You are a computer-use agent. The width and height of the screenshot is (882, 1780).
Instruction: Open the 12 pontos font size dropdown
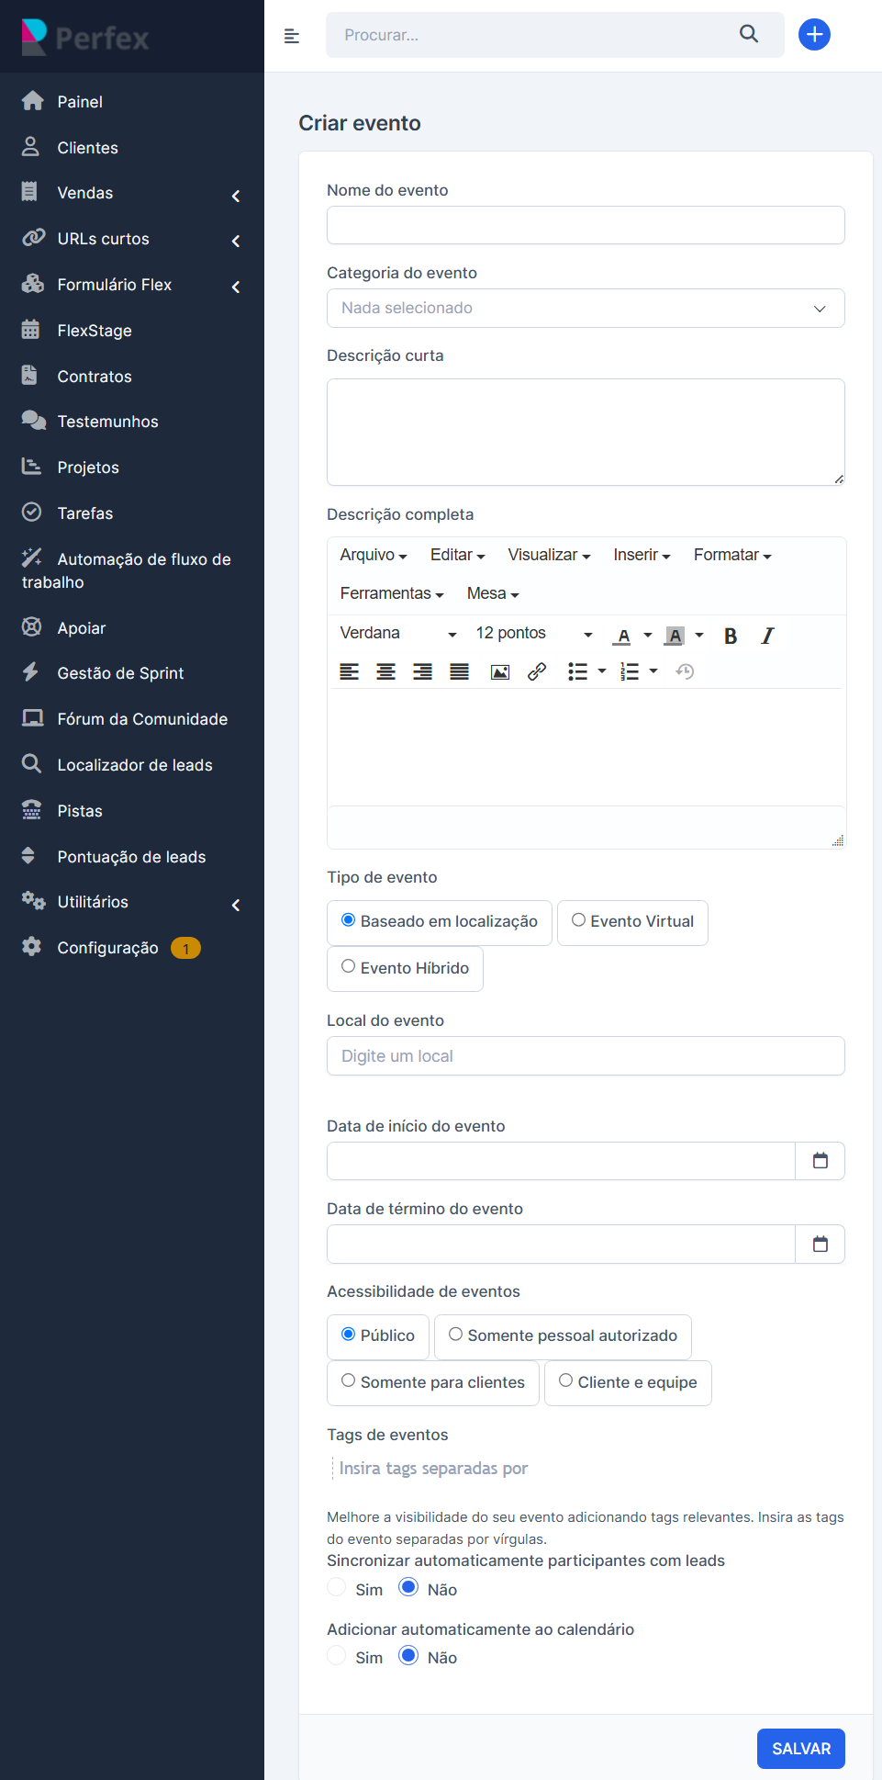pyautogui.click(x=534, y=634)
